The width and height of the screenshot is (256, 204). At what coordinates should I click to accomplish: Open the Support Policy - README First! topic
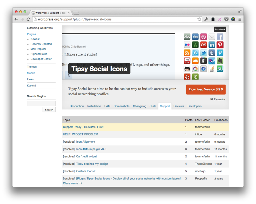click(x=83, y=127)
